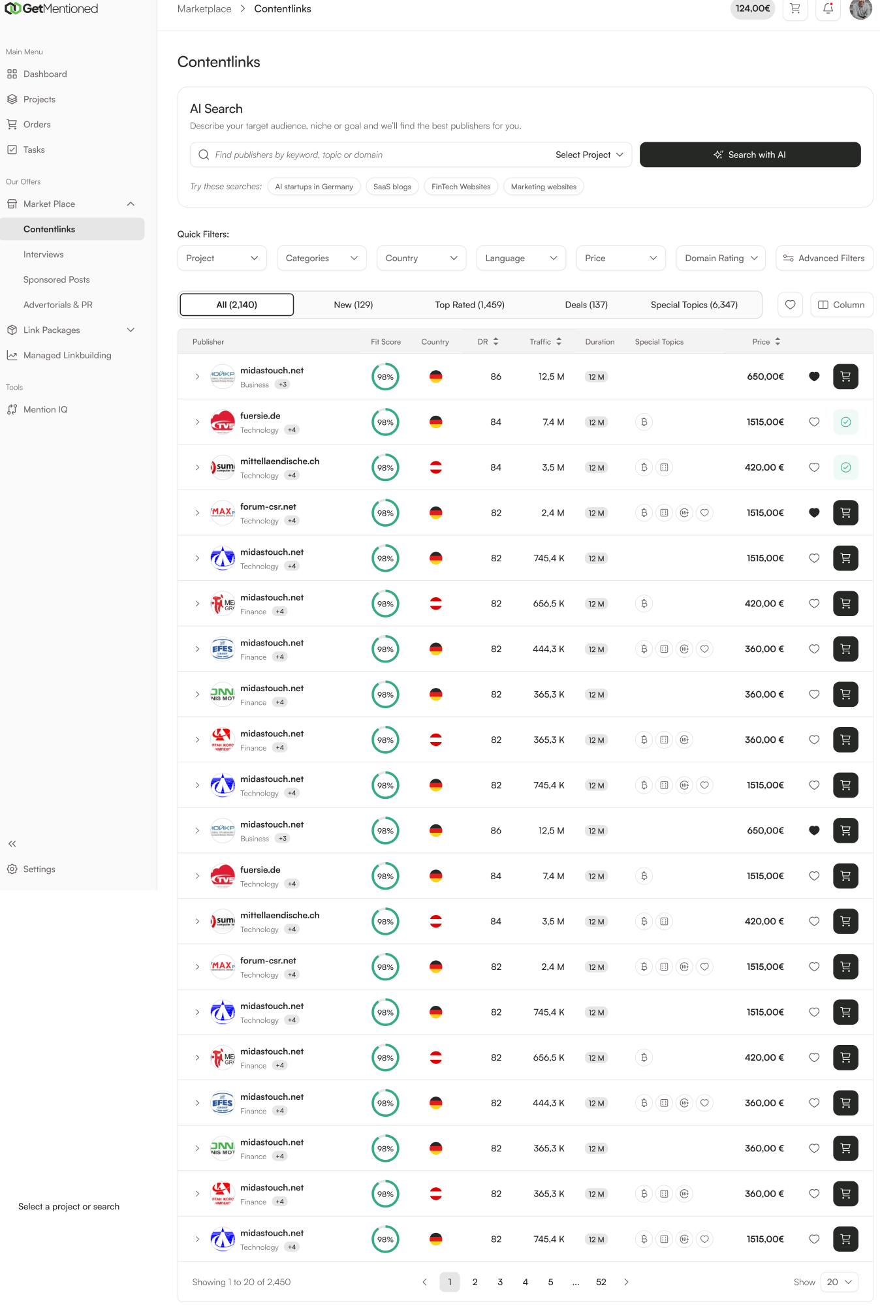The height and width of the screenshot is (1308, 880).
Task: Add fuersie.de to cart using the black cart button
Action: [845, 876]
